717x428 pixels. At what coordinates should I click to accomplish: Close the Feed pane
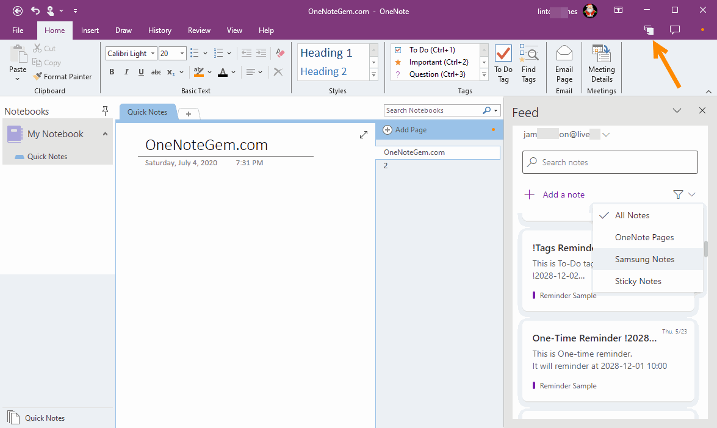tap(702, 110)
